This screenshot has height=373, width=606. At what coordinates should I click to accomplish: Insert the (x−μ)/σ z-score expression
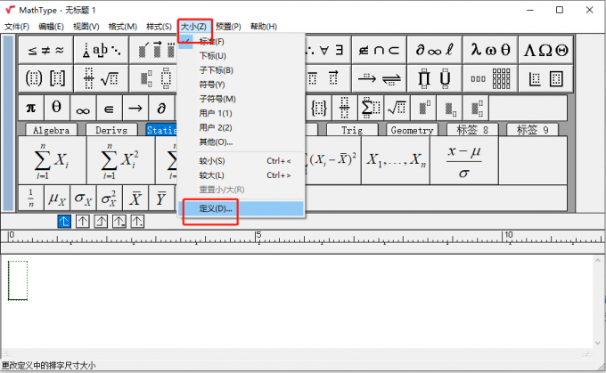(x=463, y=160)
